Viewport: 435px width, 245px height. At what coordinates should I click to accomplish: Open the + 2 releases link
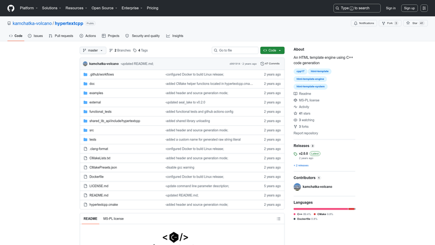[301, 166]
